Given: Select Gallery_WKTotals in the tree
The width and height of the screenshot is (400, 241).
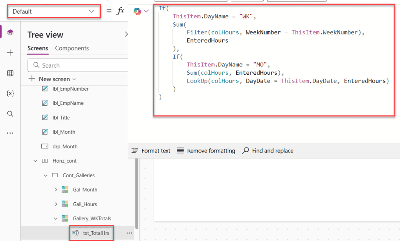Looking at the screenshot, I should tap(92, 219).
